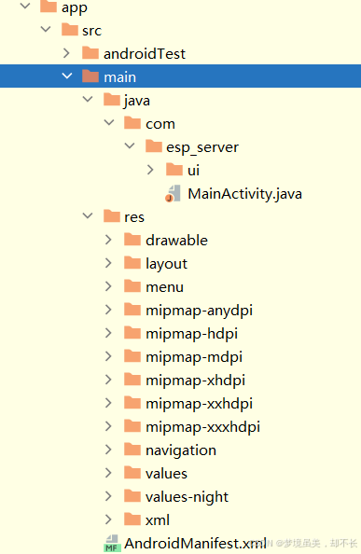Click the esp_server package folder icon
The width and height of the screenshot is (361, 554).
(154, 146)
